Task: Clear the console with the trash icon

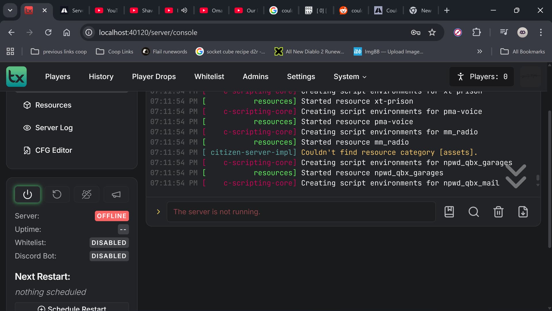Action: (x=498, y=212)
